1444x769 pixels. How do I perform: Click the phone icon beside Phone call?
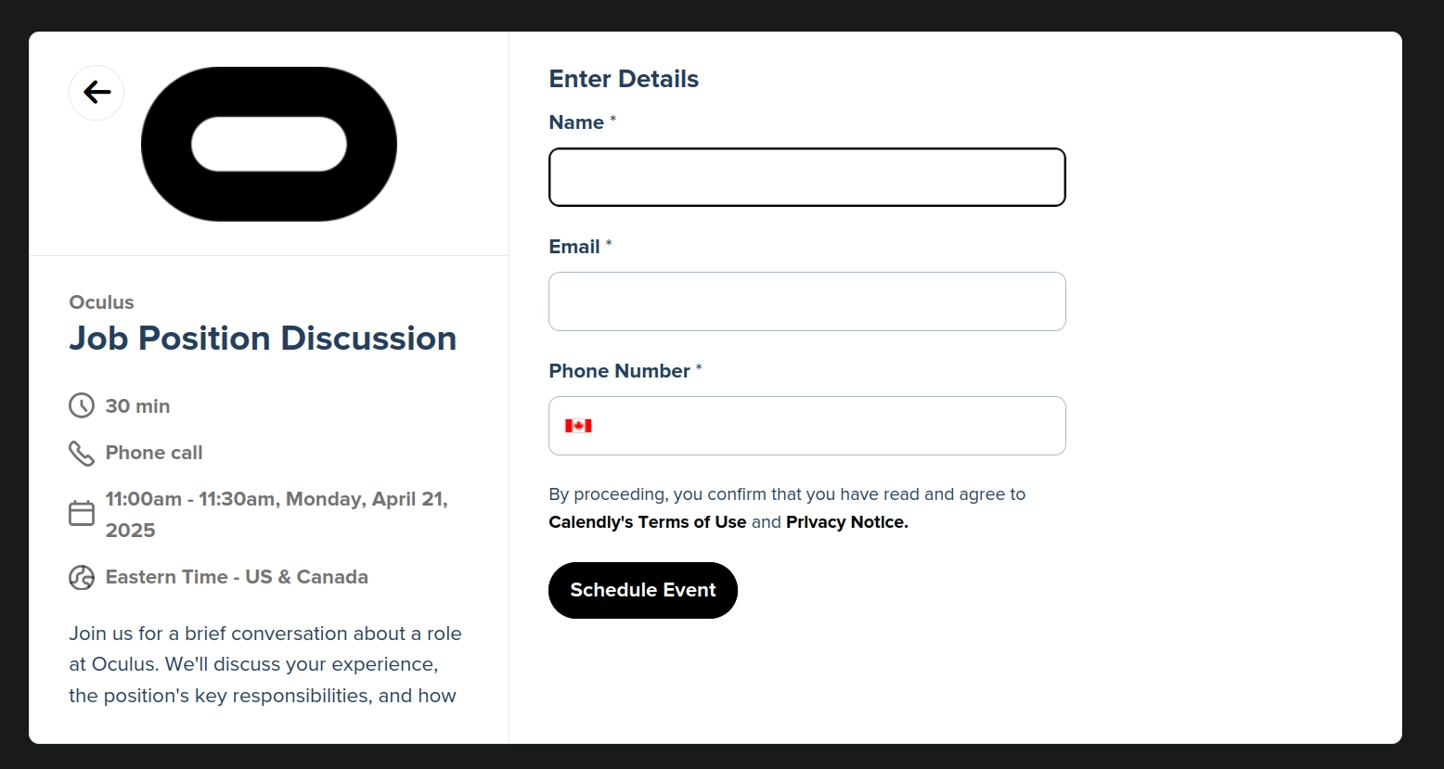82,453
